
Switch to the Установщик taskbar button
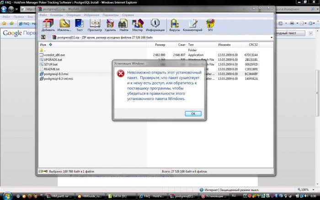pos(214,196)
